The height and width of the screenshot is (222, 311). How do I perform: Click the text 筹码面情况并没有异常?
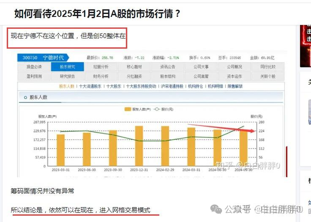(x=42, y=191)
